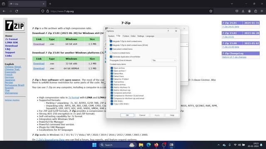Open the Firefox hamburger menu
The width and height of the screenshot is (266, 149).
262,11
